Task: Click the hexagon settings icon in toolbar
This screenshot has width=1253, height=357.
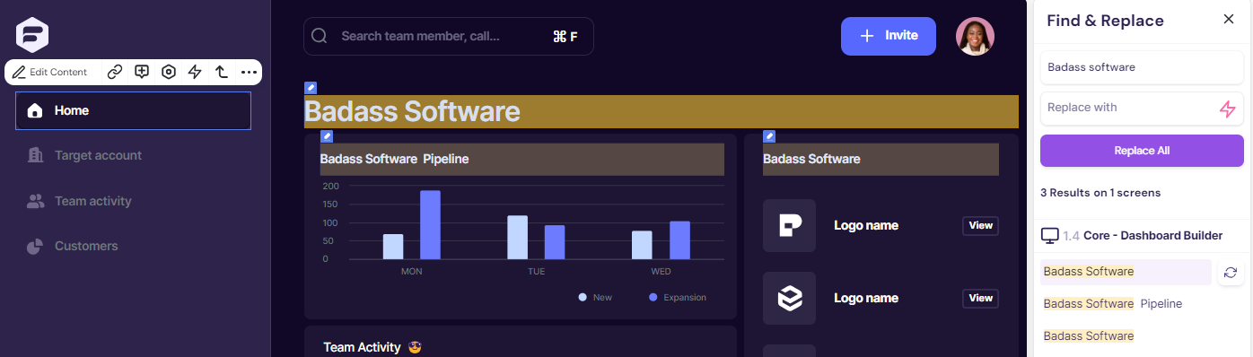Action: (168, 72)
